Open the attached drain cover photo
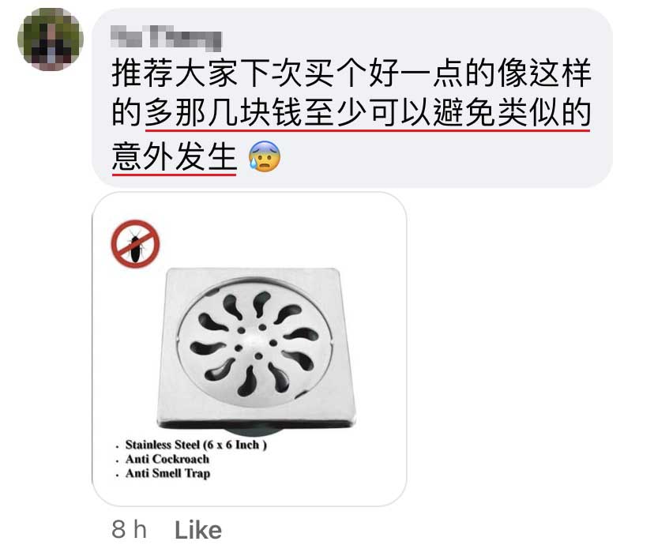The width and height of the screenshot is (654, 545). click(249, 349)
